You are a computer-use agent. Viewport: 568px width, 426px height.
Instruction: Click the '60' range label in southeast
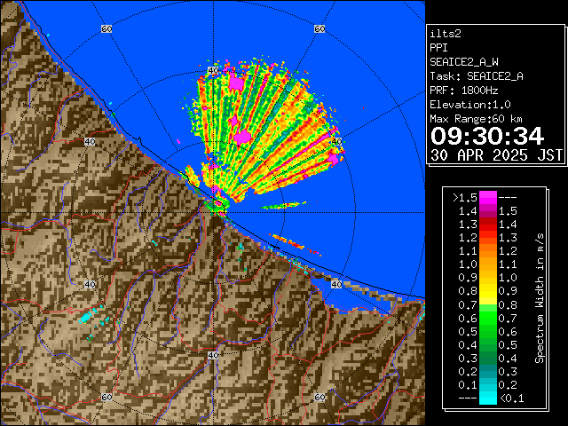pyautogui.click(x=319, y=397)
